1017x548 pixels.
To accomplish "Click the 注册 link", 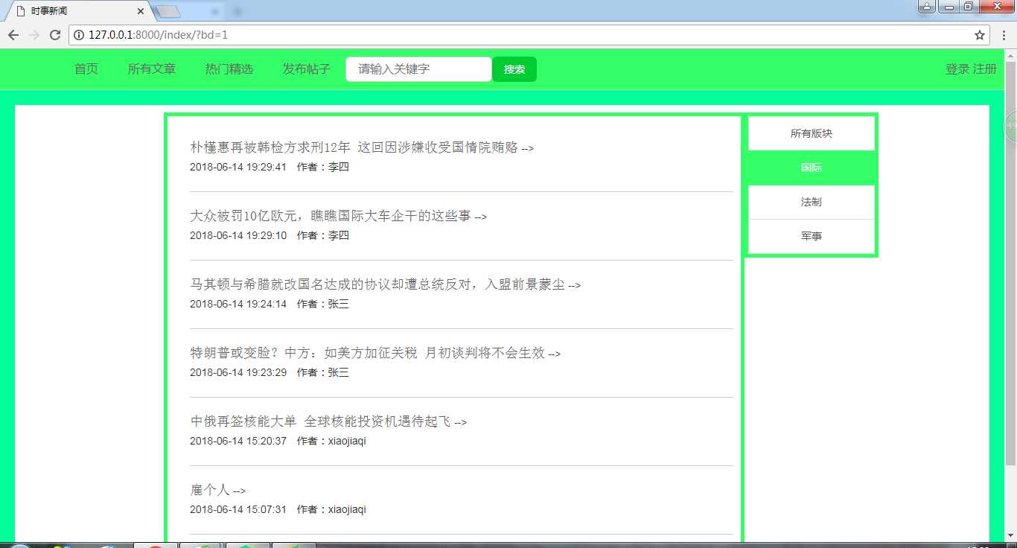I will pos(984,69).
